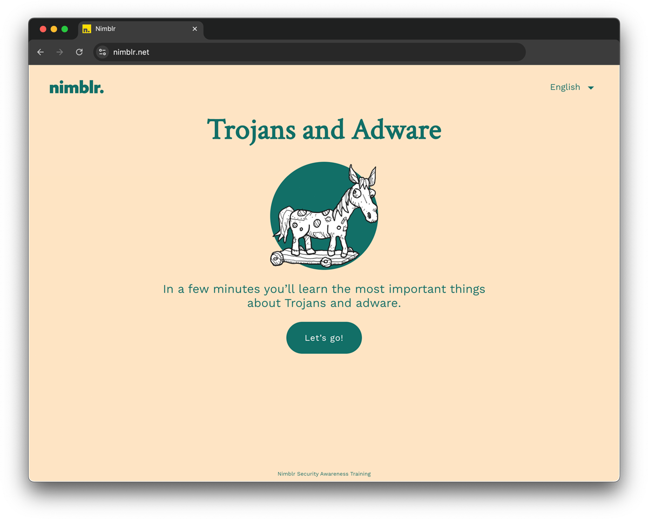The width and height of the screenshot is (648, 519).
Task: Click the English language dropdown arrow
Action: pyautogui.click(x=590, y=87)
